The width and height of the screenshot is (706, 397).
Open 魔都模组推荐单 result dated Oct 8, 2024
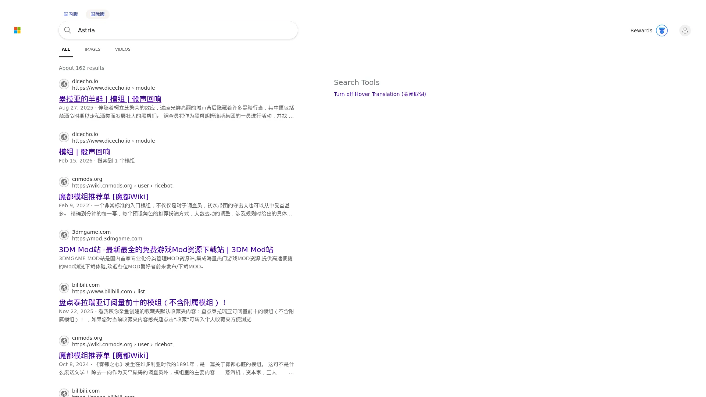point(104,355)
